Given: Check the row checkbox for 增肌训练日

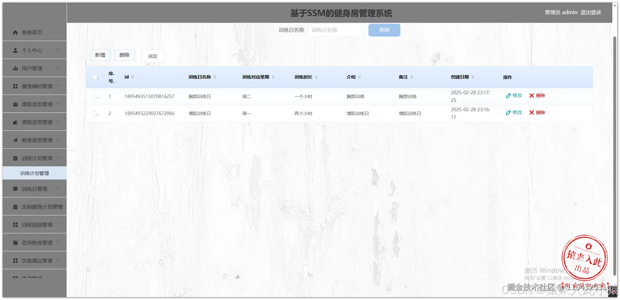Looking at the screenshot, I should 94,113.
